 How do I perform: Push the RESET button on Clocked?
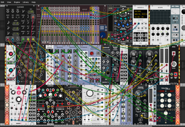pos(8,17)
